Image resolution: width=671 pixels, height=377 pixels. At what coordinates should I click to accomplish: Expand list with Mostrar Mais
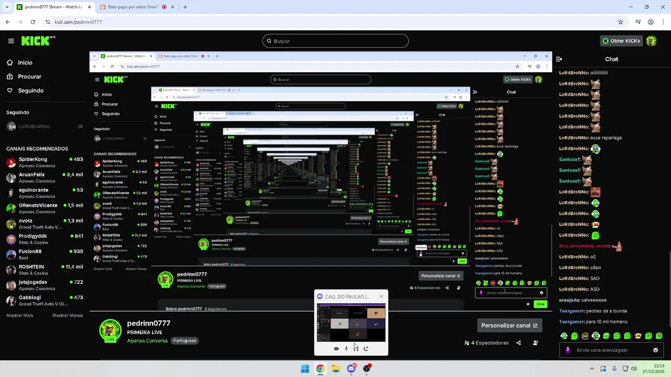click(x=19, y=316)
